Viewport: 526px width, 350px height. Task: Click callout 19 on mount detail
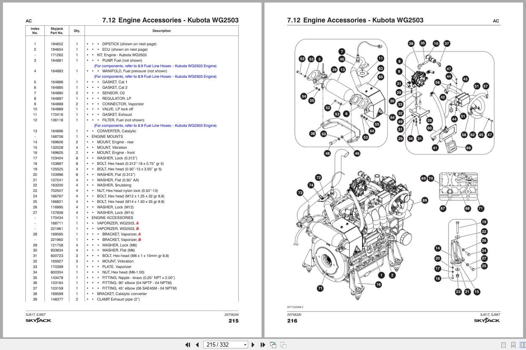(x=484, y=222)
